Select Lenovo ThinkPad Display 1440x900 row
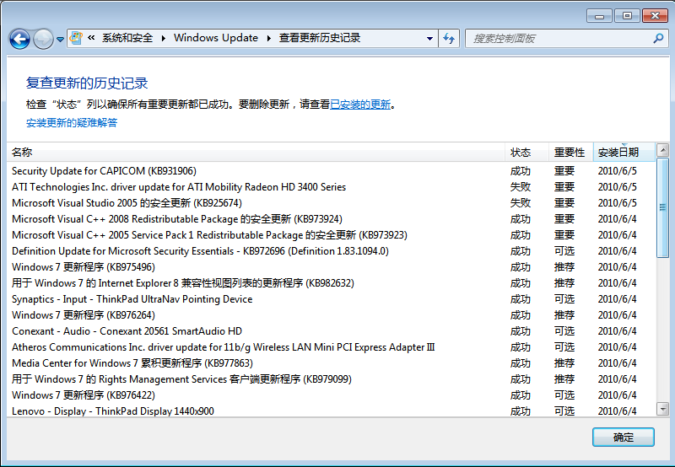This screenshot has height=467, width=675. pyautogui.click(x=332, y=411)
